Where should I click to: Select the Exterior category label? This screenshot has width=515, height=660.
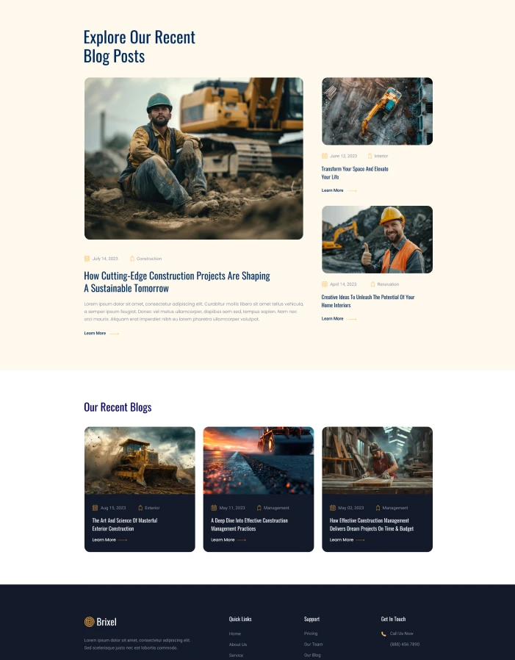152,508
